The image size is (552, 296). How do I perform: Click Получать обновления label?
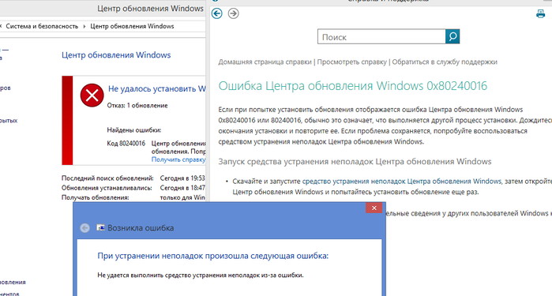pyautogui.click(x=96, y=197)
